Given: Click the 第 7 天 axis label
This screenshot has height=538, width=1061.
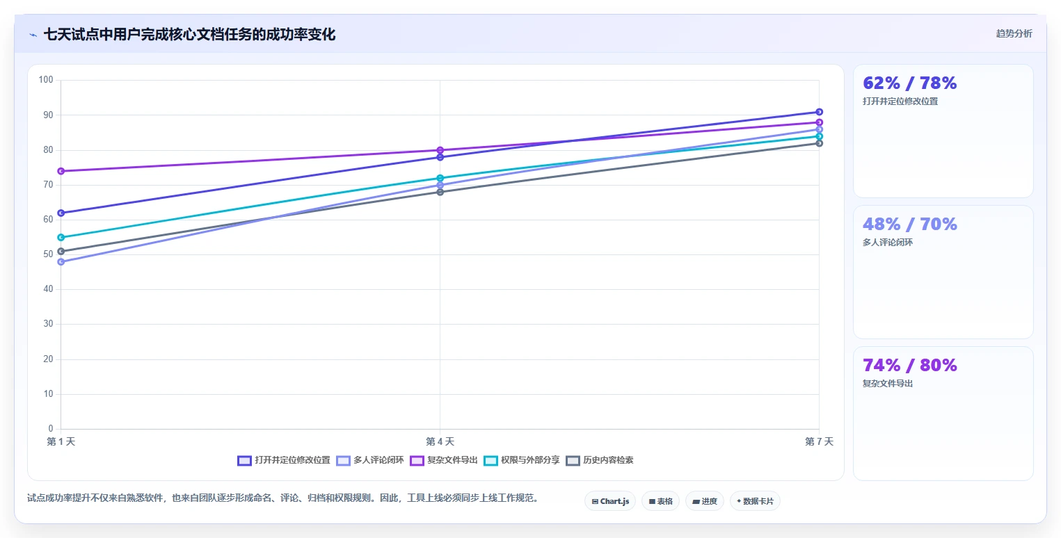Looking at the screenshot, I should point(819,441).
